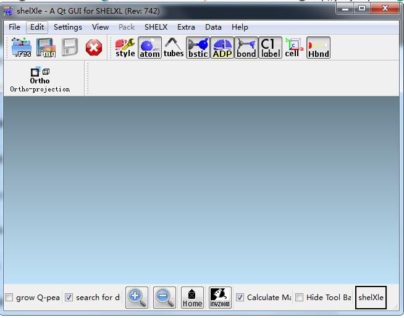Click the invzoom button
The width and height of the screenshot is (404, 318).
pos(220,298)
